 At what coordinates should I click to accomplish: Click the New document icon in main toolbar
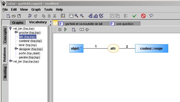[x=8, y=16]
